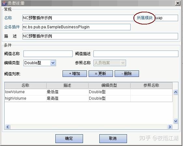Image resolution: width=183 pixels, height=146 pixels.
Task: Click the 描述 column header
Action: tap(67, 85)
